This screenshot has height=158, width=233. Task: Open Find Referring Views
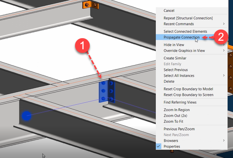point(180,102)
